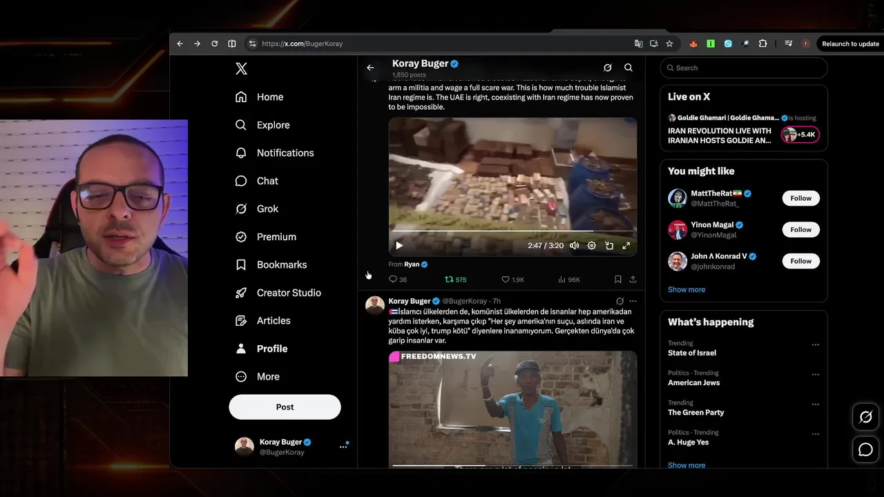This screenshot has width=884, height=497.
Task: Open the video settings gear
Action: coord(592,246)
